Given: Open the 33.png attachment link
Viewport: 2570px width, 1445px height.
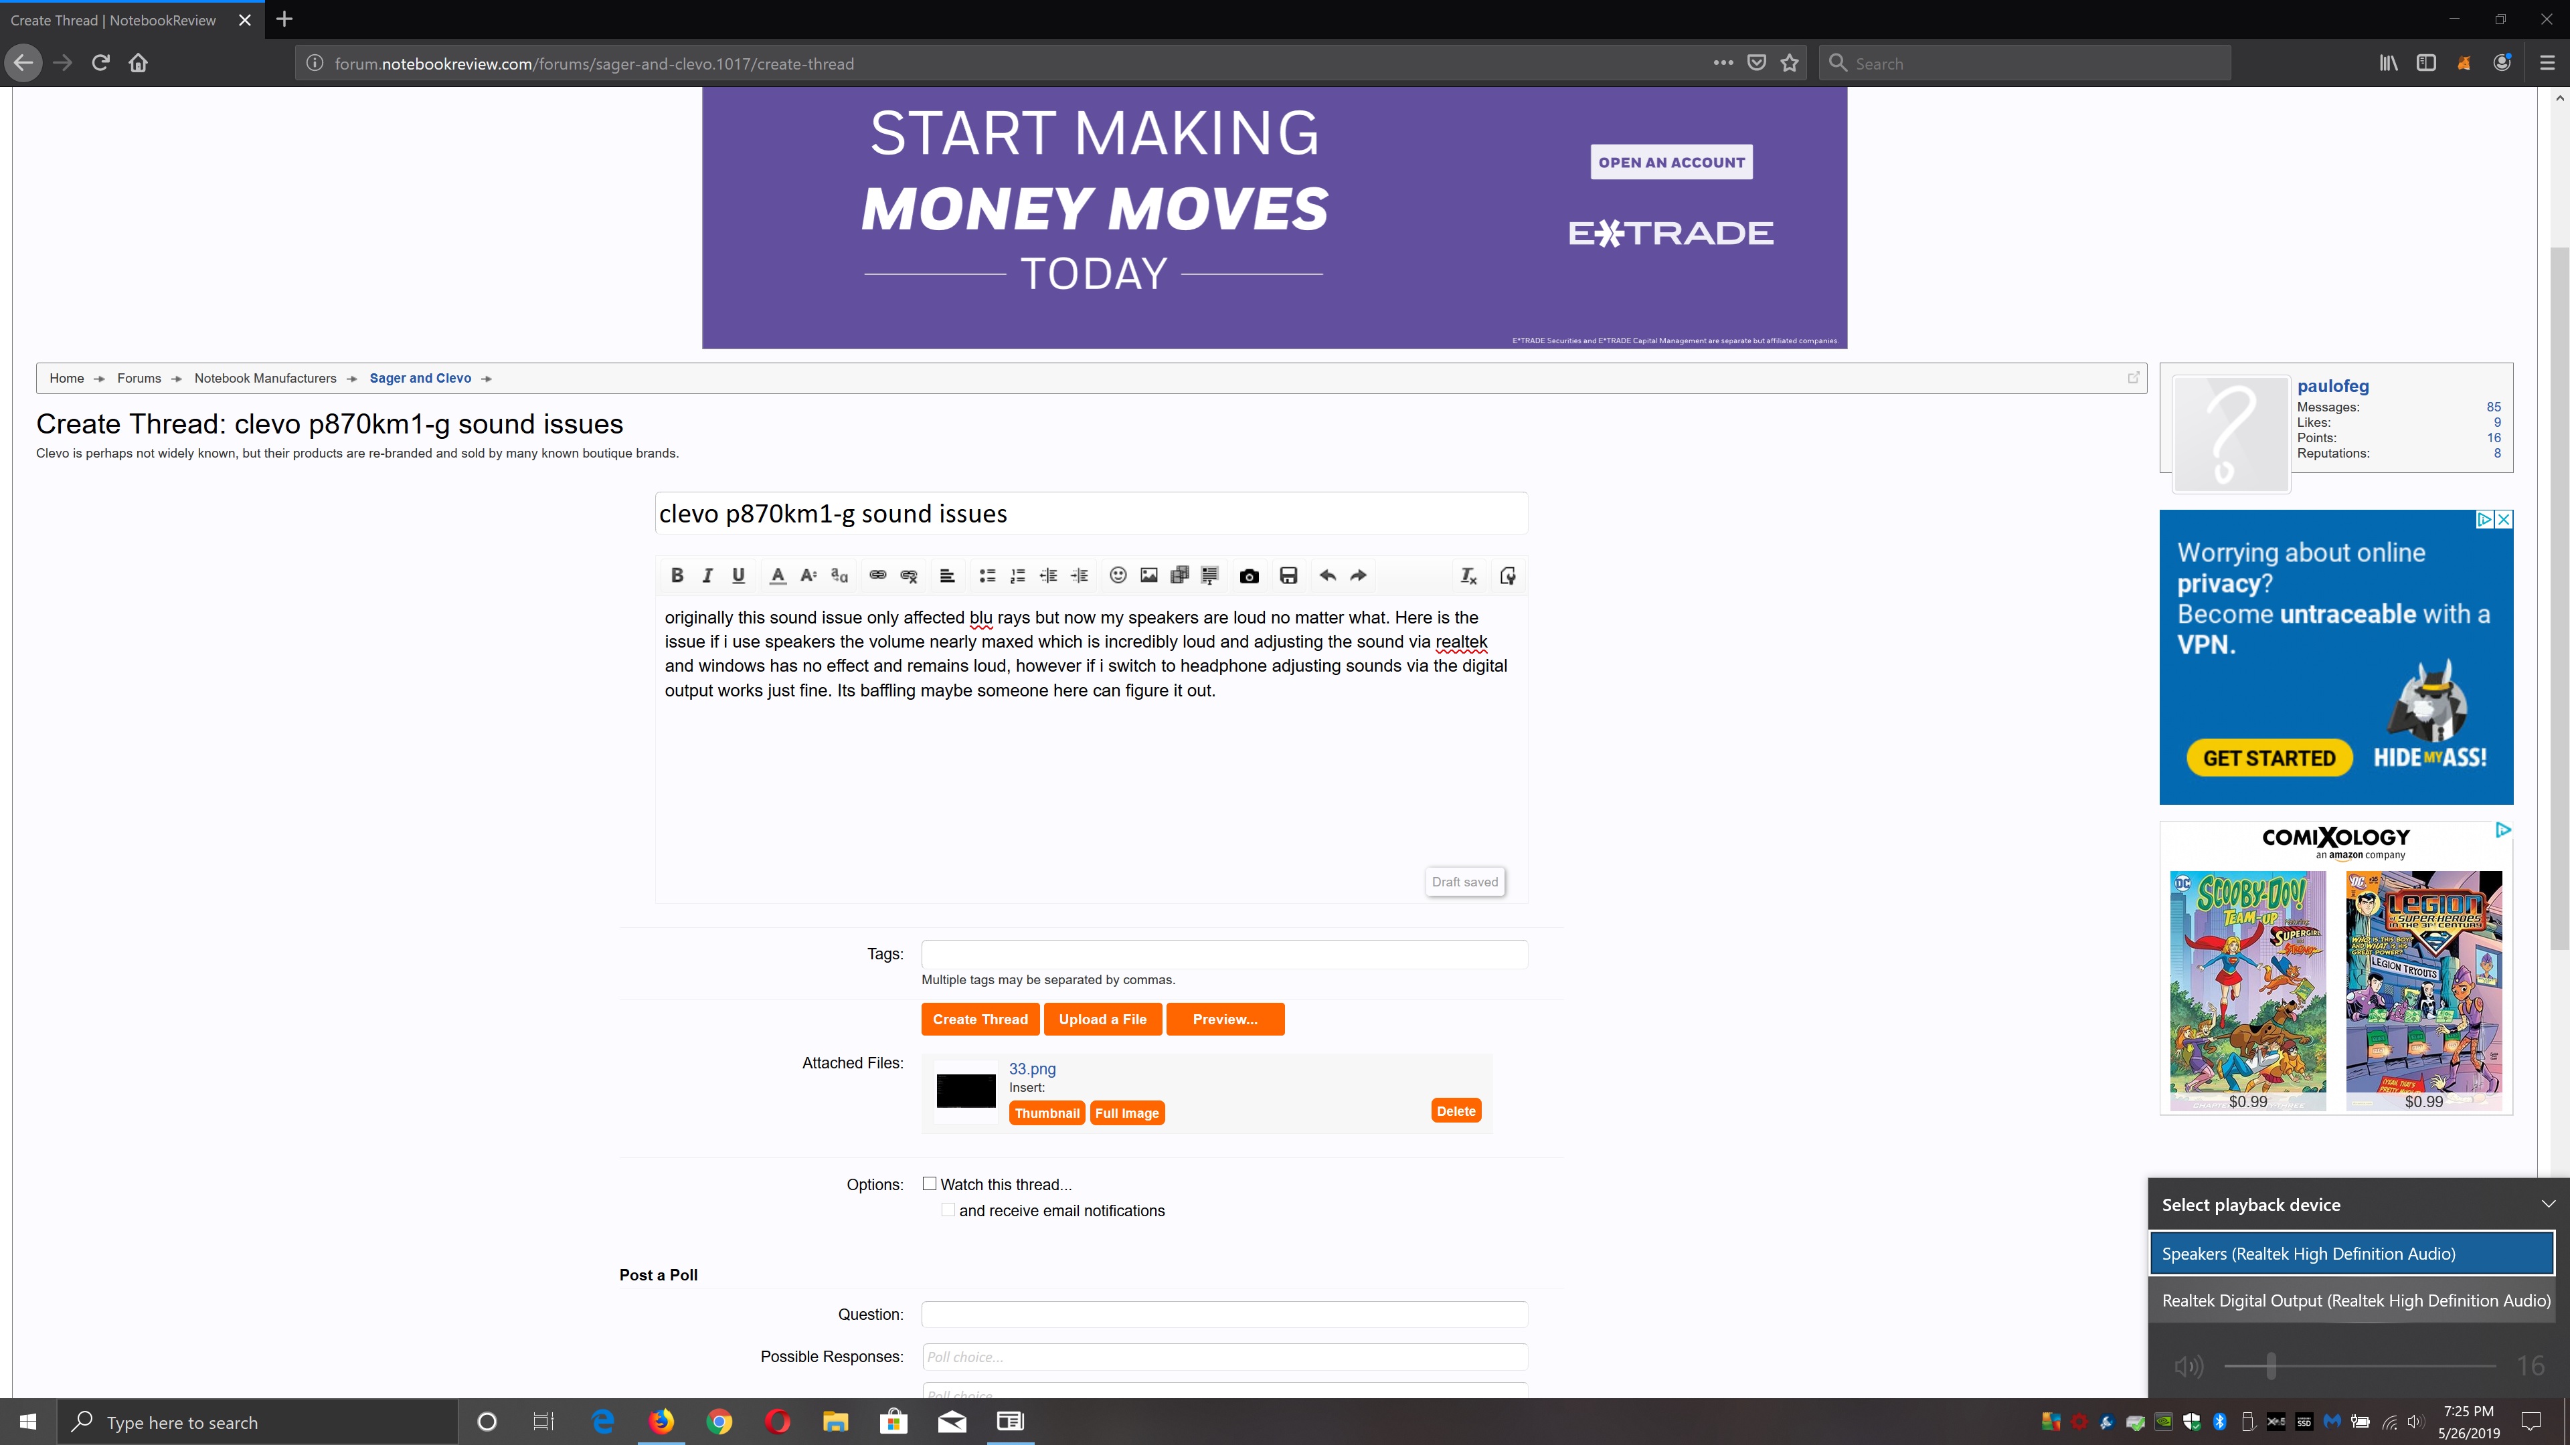Looking at the screenshot, I should [x=1031, y=1068].
